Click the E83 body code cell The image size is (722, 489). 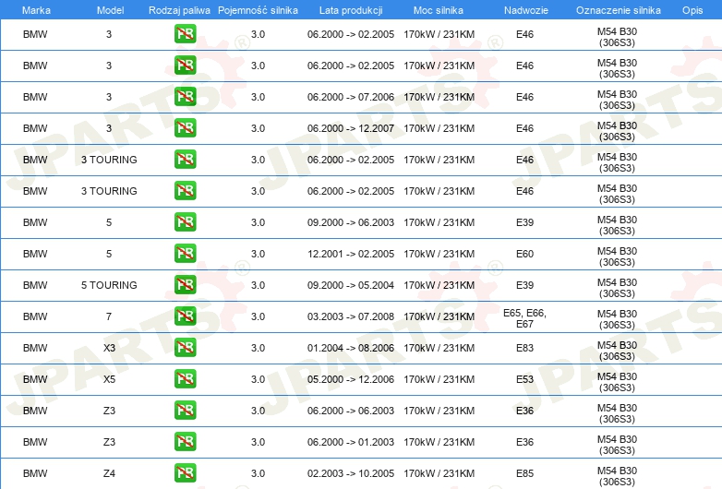524,348
